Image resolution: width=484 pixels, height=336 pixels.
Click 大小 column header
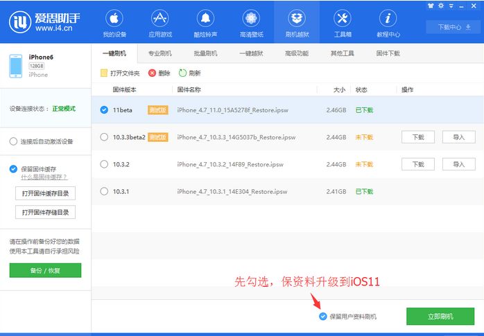click(340, 89)
